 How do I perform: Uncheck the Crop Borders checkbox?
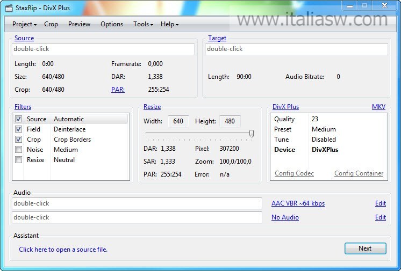[18, 139]
